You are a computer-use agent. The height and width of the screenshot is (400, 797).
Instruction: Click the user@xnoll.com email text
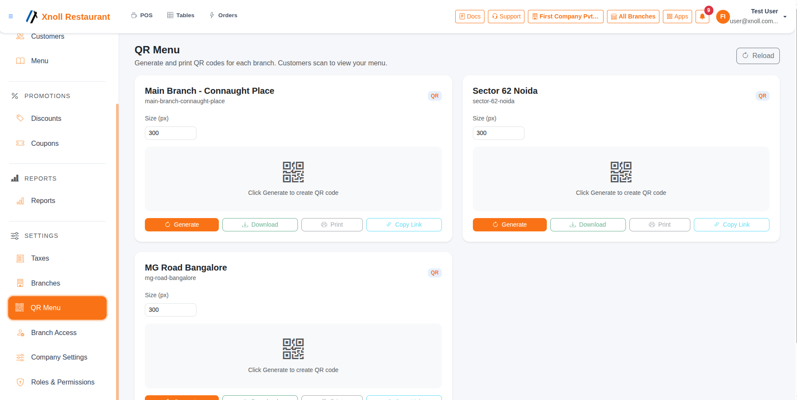coord(754,21)
